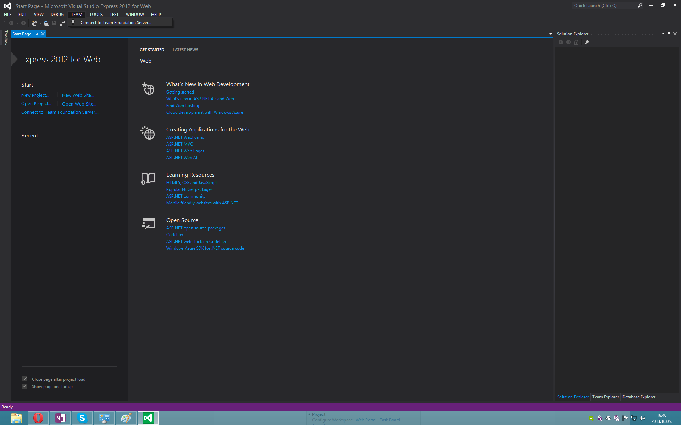Open Solution Explorer window options dropdown
Image resolution: width=681 pixels, height=425 pixels.
click(x=663, y=34)
